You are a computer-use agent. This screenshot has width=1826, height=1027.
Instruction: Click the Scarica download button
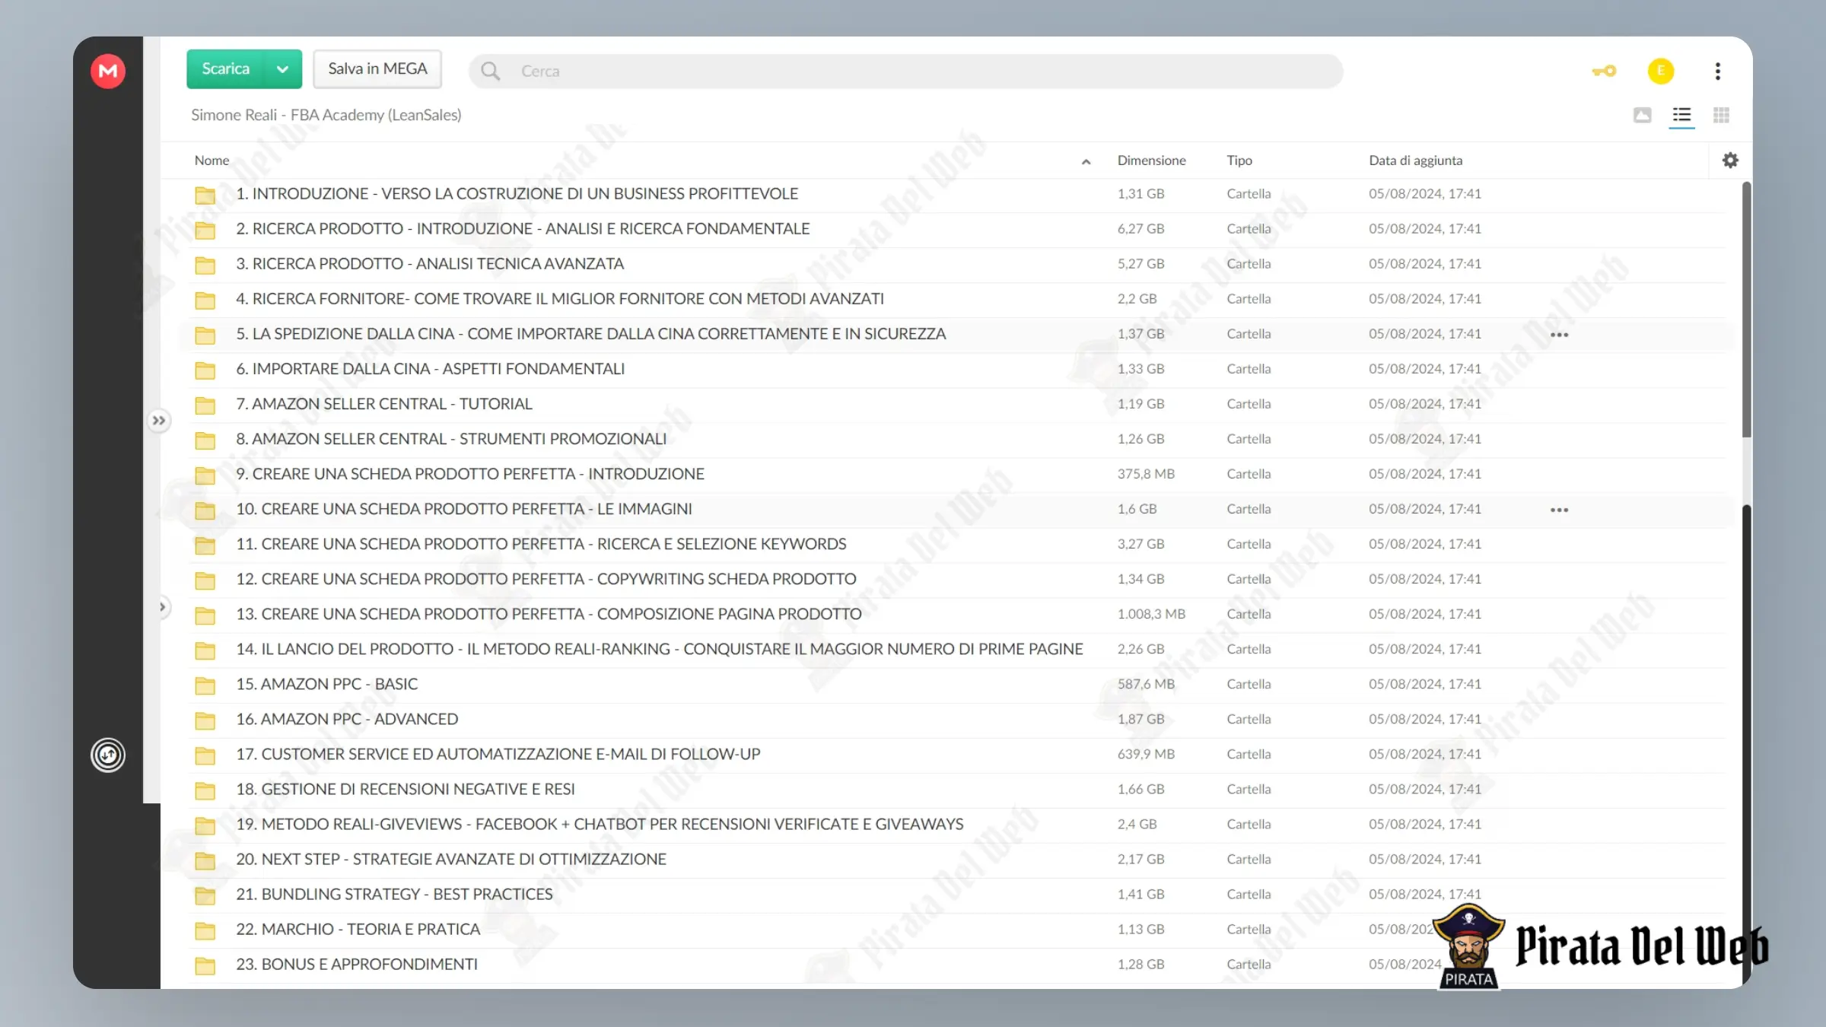pyautogui.click(x=225, y=69)
